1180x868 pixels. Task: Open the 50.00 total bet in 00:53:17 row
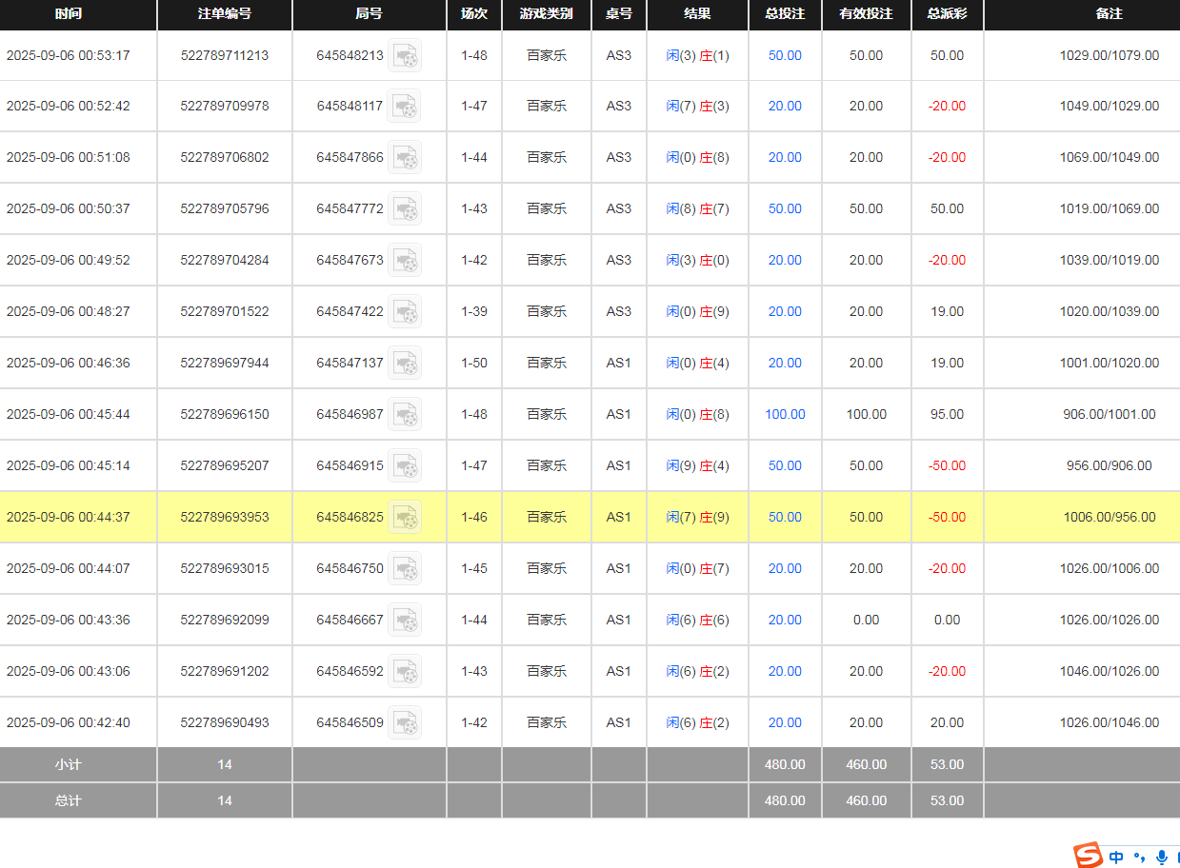785,56
